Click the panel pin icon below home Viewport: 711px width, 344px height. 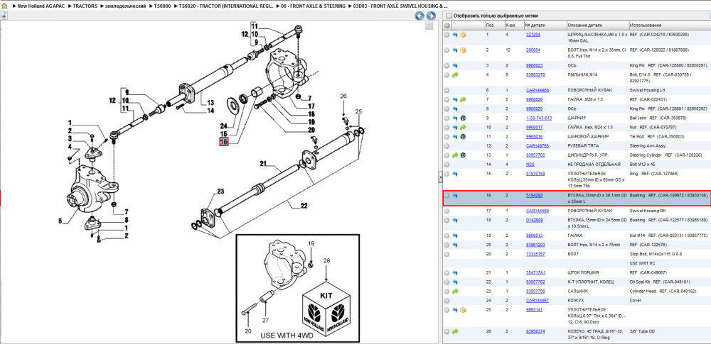[3, 16]
